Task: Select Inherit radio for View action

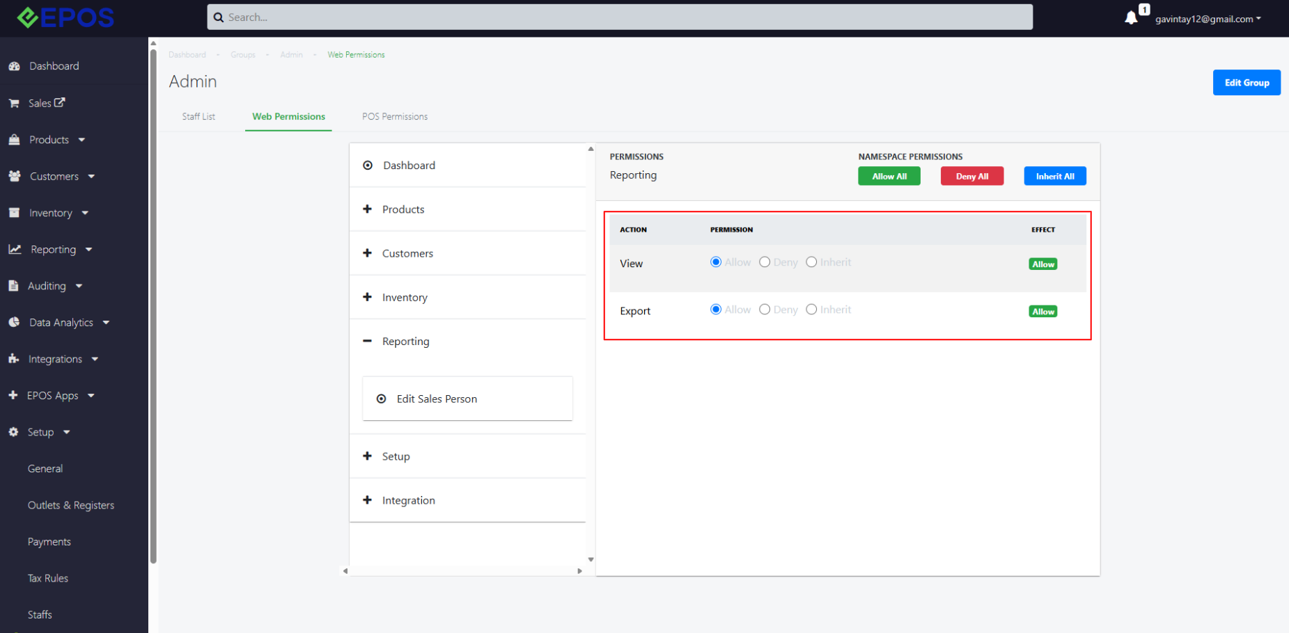Action: [x=811, y=262]
